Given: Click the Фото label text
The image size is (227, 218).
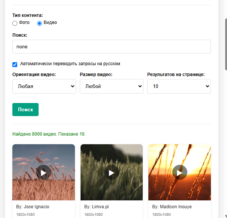Looking at the screenshot, I should 24,23.
